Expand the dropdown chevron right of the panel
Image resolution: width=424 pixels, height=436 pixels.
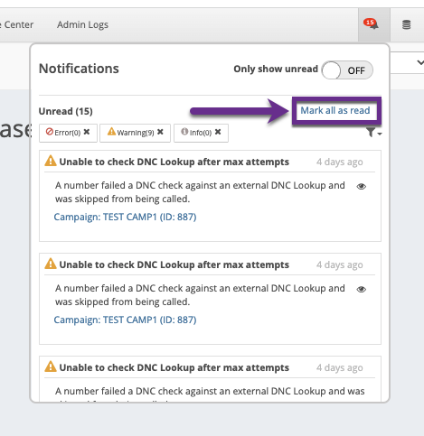(420, 62)
